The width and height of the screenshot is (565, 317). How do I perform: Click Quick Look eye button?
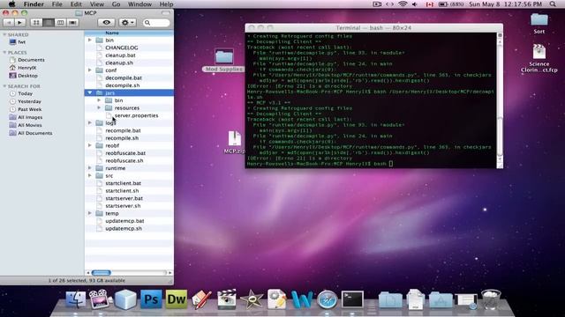pos(106,23)
